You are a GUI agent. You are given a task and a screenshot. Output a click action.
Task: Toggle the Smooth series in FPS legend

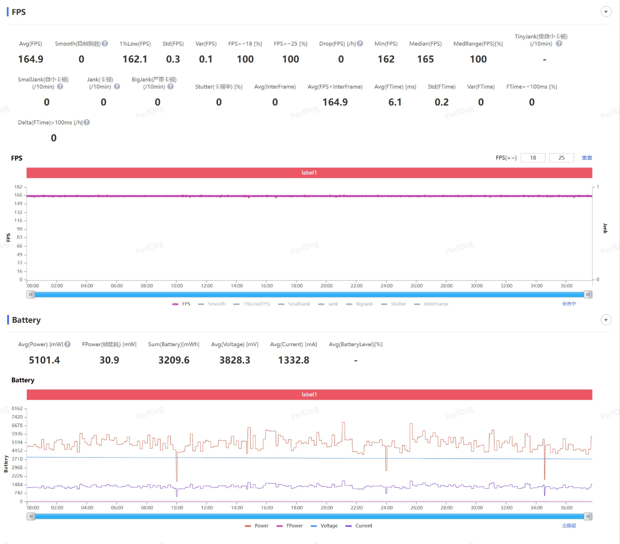pos(212,304)
